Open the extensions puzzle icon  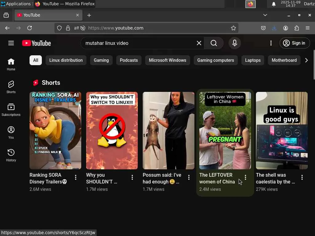tap(297, 28)
